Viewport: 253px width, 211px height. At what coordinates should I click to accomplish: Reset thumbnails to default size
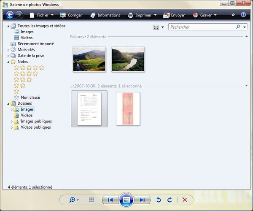pyautogui.click(x=92, y=200)
